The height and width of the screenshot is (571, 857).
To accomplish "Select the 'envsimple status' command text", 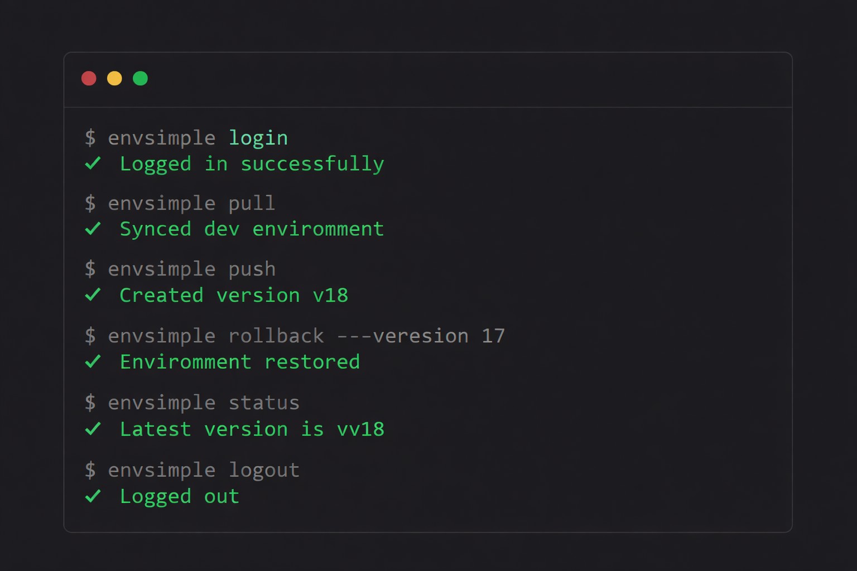I will point(192,402).
